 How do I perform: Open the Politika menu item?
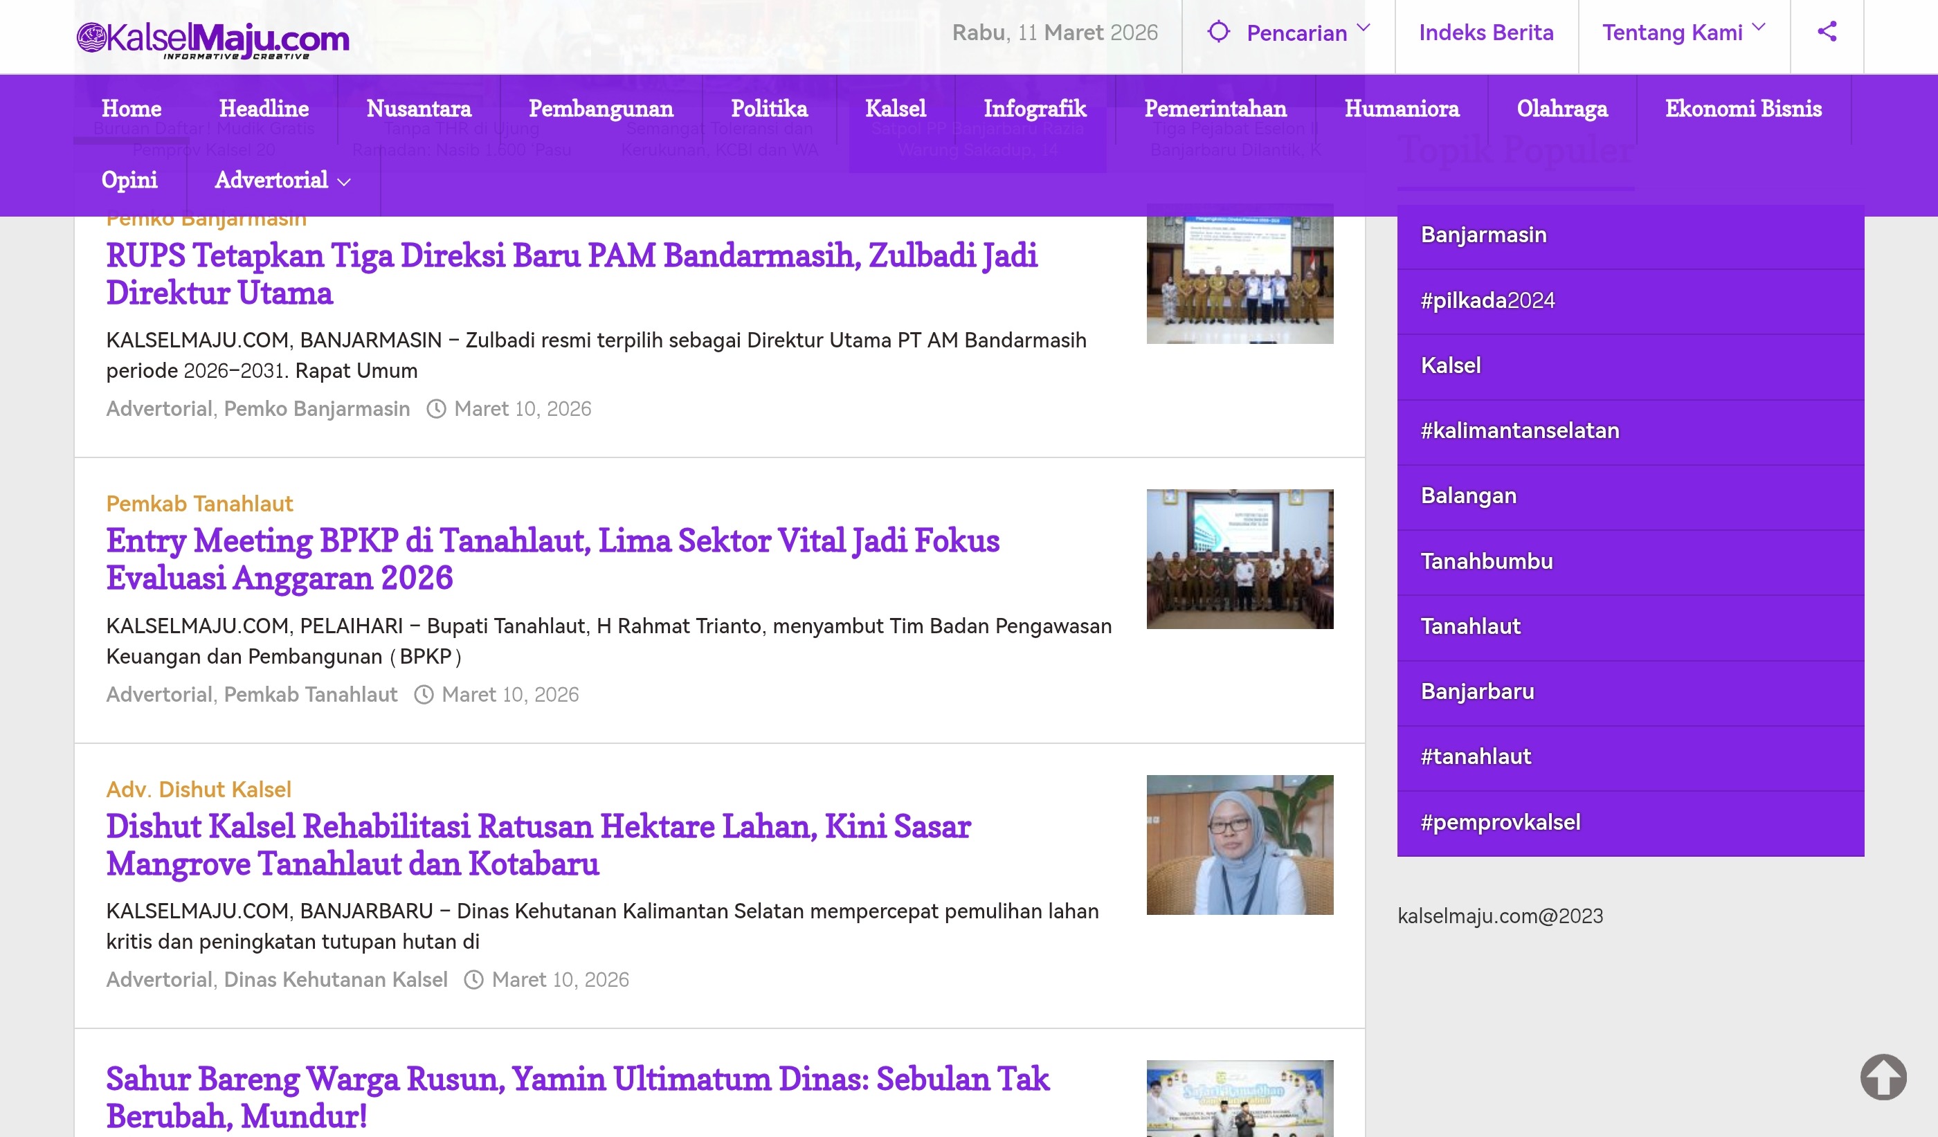point(769,109)
